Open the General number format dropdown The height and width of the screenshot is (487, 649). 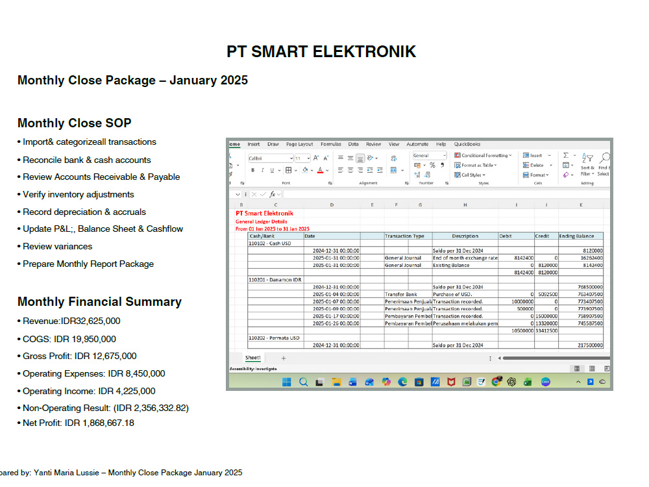point(445,156)
